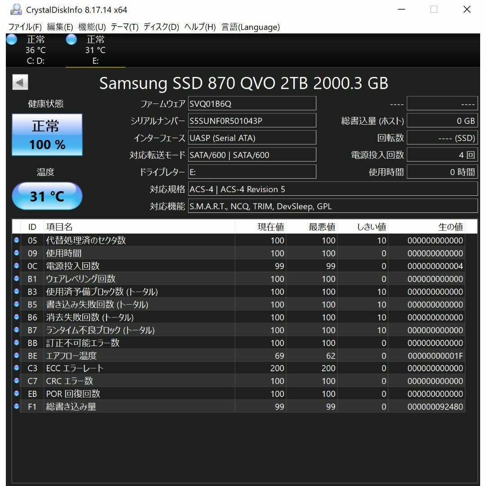Click status dot for row 0C 電源投入回数
486x486 pixels.
[x=17, y=265]
